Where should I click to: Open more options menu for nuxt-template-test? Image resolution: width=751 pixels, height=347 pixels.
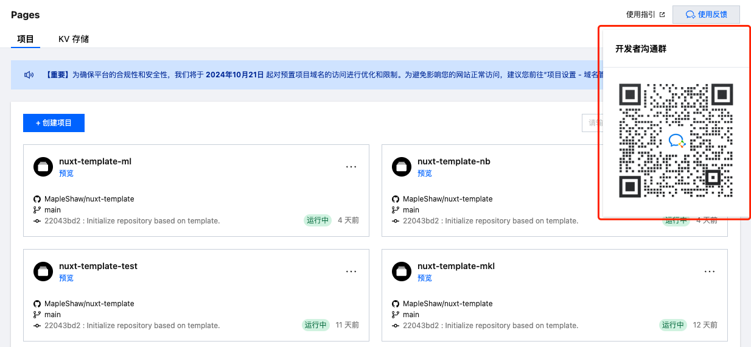click(351, 272)
